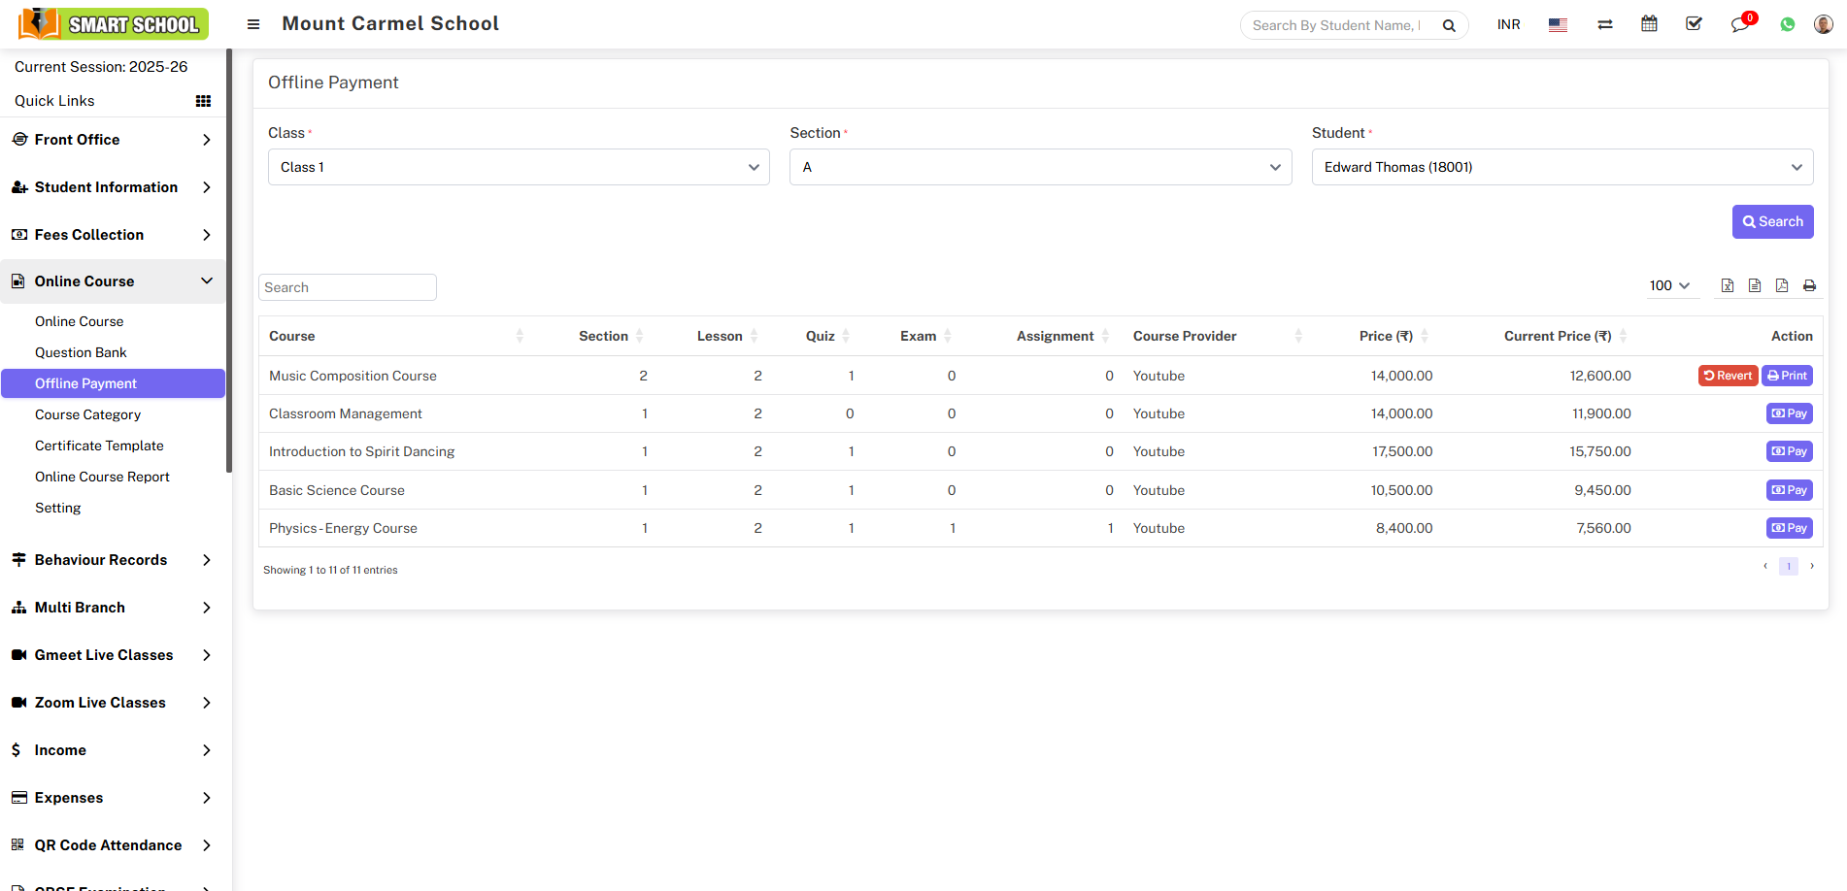Open the user profile avatar
1847x891 pixels.
[1823, 24]
